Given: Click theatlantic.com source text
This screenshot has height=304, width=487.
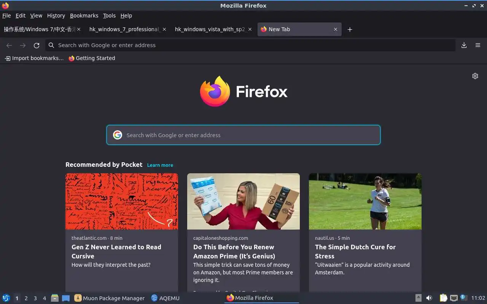Looking at the screenshot, I should click(x=89, y=238).
